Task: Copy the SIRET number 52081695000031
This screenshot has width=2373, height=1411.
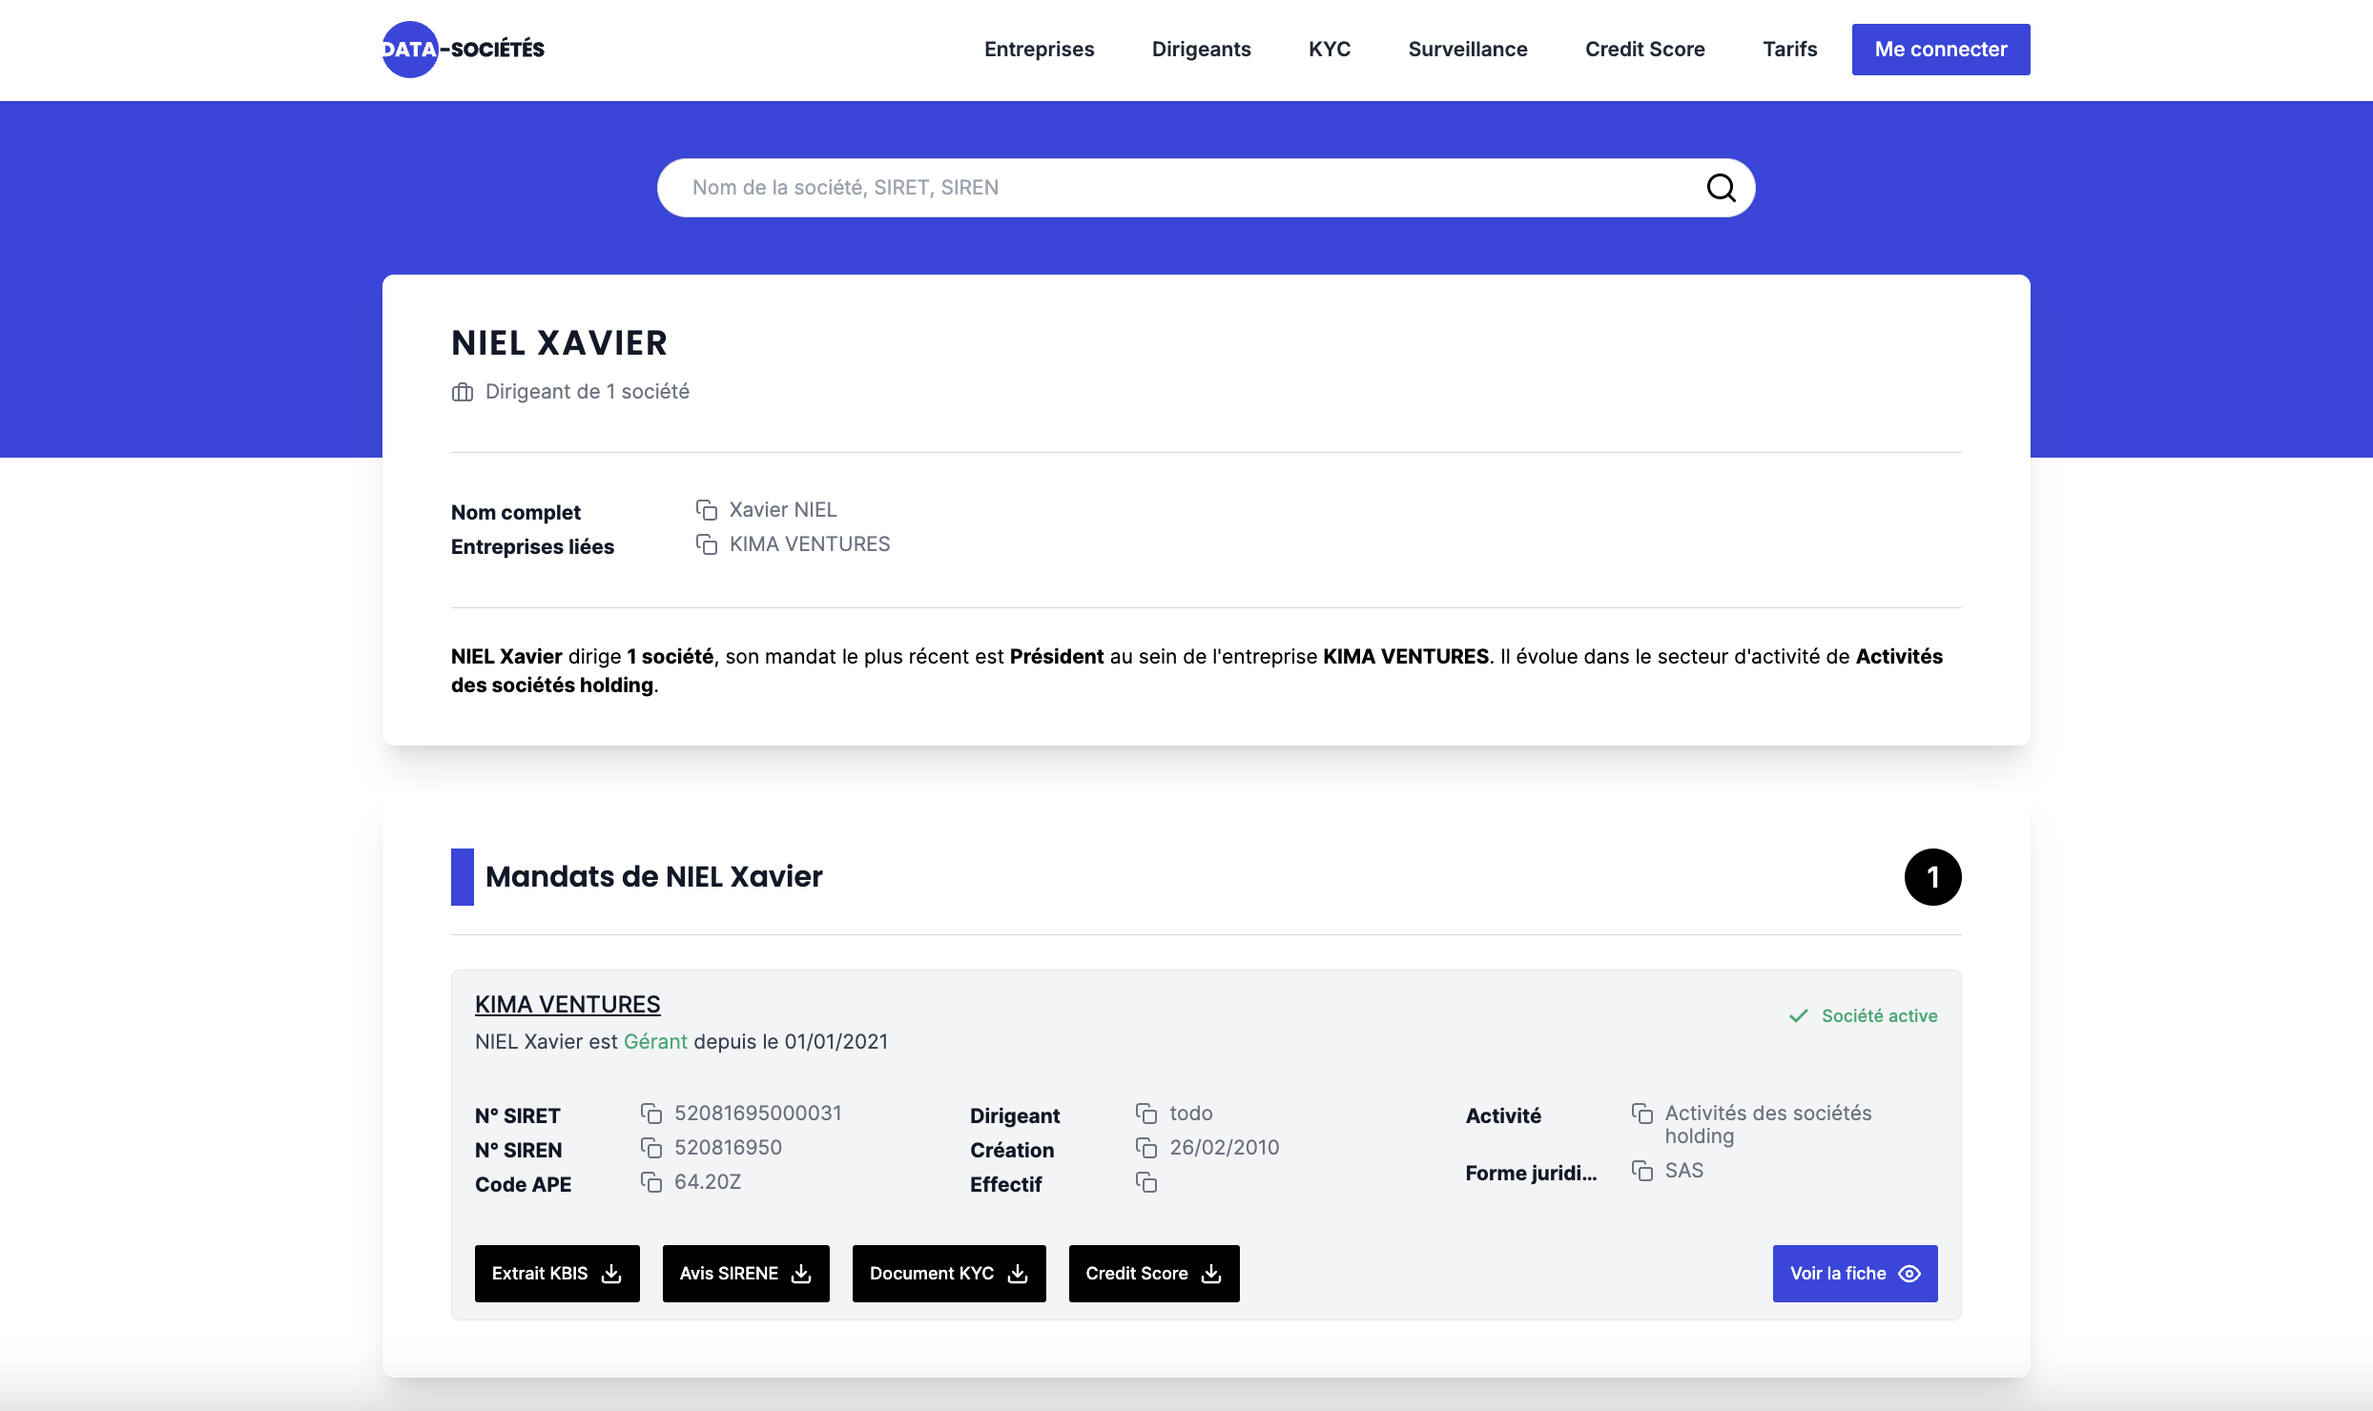Action: tap(651, 1114)
